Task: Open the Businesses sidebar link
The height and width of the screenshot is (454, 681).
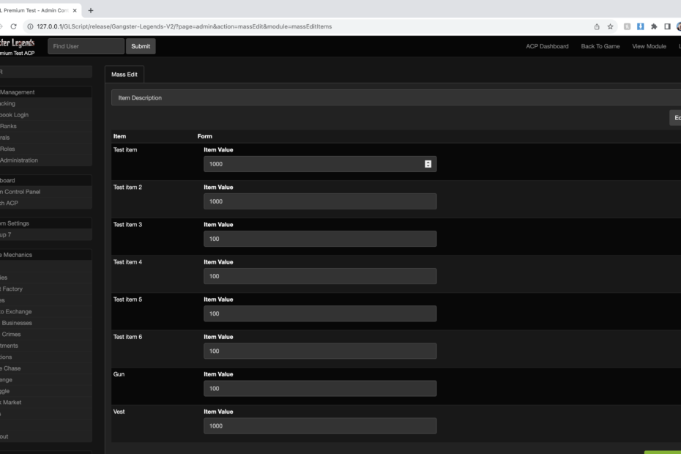Action: [x=17, y=323]
